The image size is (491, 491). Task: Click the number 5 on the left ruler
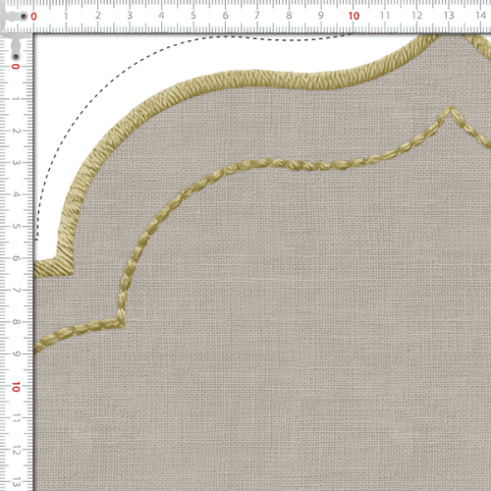point(16,226)
